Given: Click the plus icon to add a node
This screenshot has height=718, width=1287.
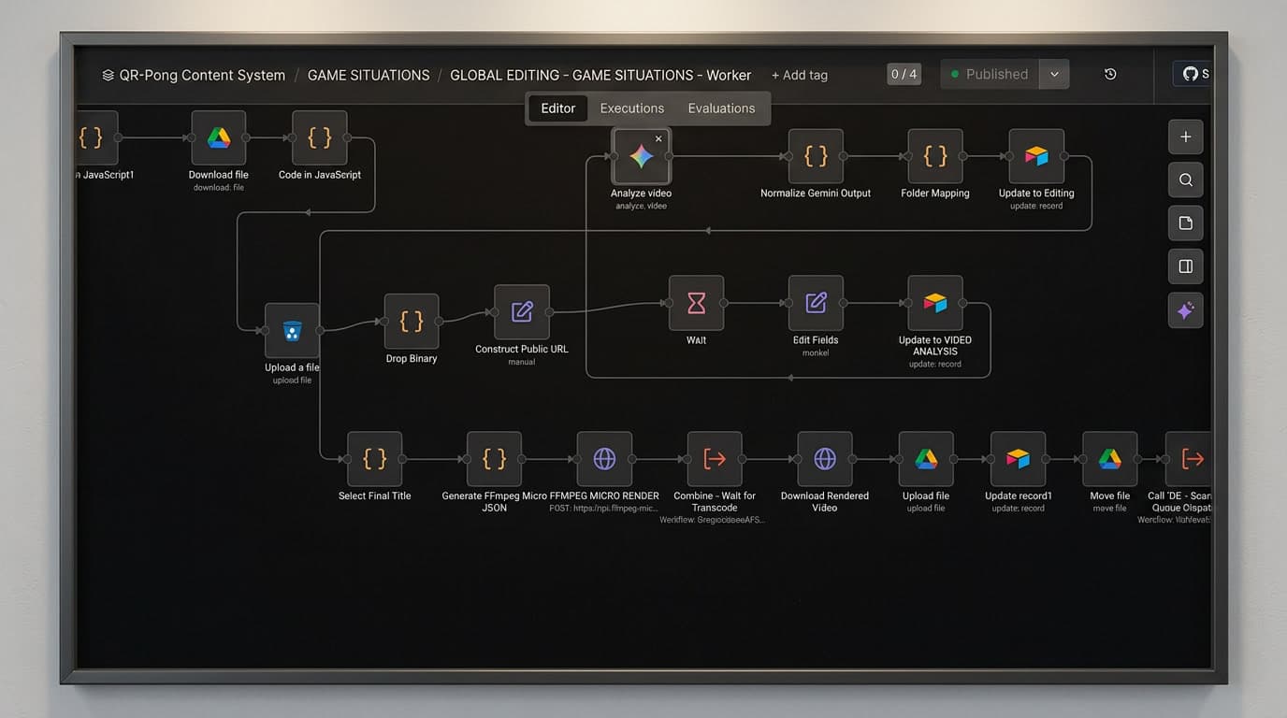Looking at the screenshot, I should pos(1185,136).
